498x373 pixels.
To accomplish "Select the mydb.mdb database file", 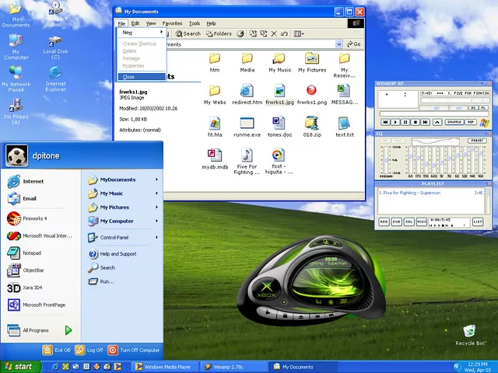I will 215,159.
